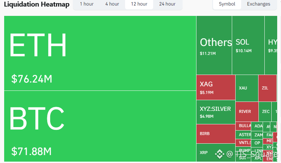Click the ETH liquidation tile
Screen dimensions: 281x163
point(100,54)
